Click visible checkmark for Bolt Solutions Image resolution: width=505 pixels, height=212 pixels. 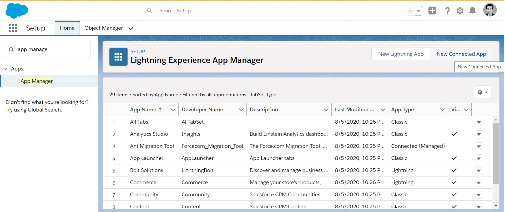point(454,170)
